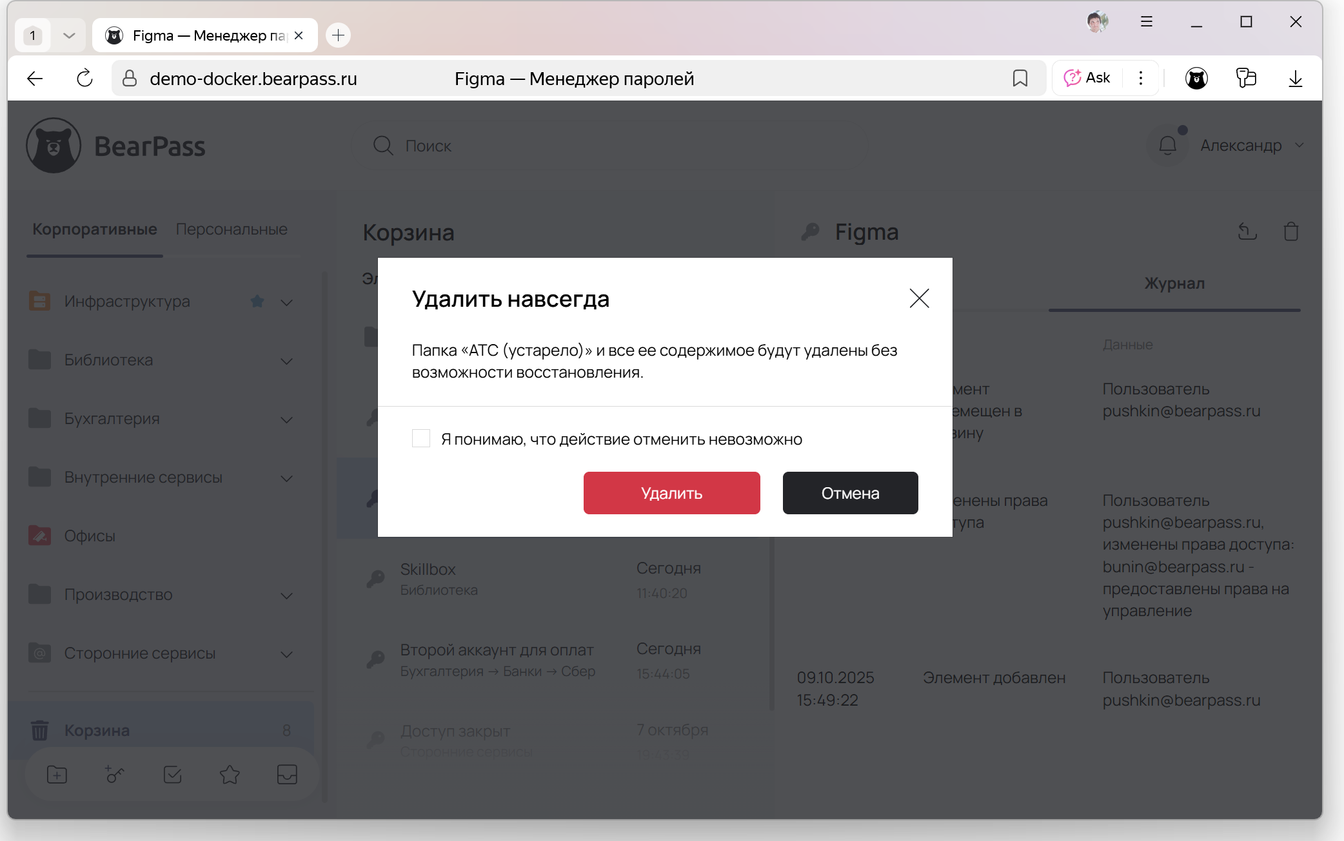Open a new browser tab
Viewport: 1344px width, 841px height.
coord(338,35)
